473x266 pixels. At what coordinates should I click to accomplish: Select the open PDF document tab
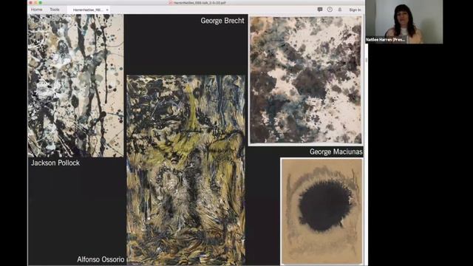point(88,10)
